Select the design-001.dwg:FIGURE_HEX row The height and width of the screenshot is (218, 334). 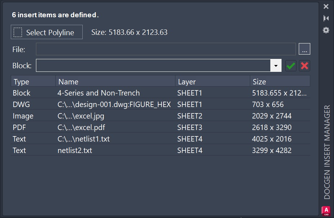coord(161,105)
